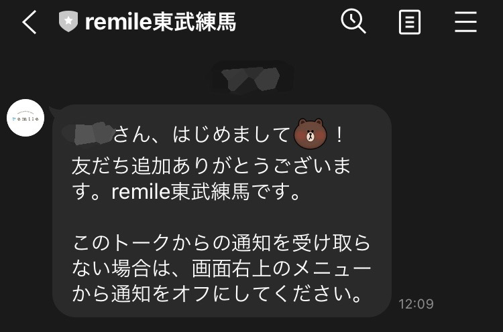Select the blurred date pill above message

[x=251, y=79]
